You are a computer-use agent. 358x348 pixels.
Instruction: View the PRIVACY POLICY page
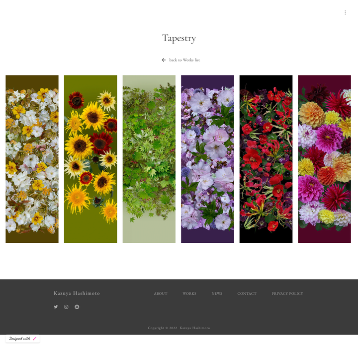[x=287, y=293]
